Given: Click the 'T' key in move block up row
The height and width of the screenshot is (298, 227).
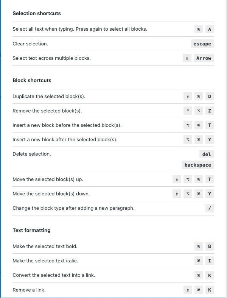Looking at the screenshot, I should click(x=210, y=179).
